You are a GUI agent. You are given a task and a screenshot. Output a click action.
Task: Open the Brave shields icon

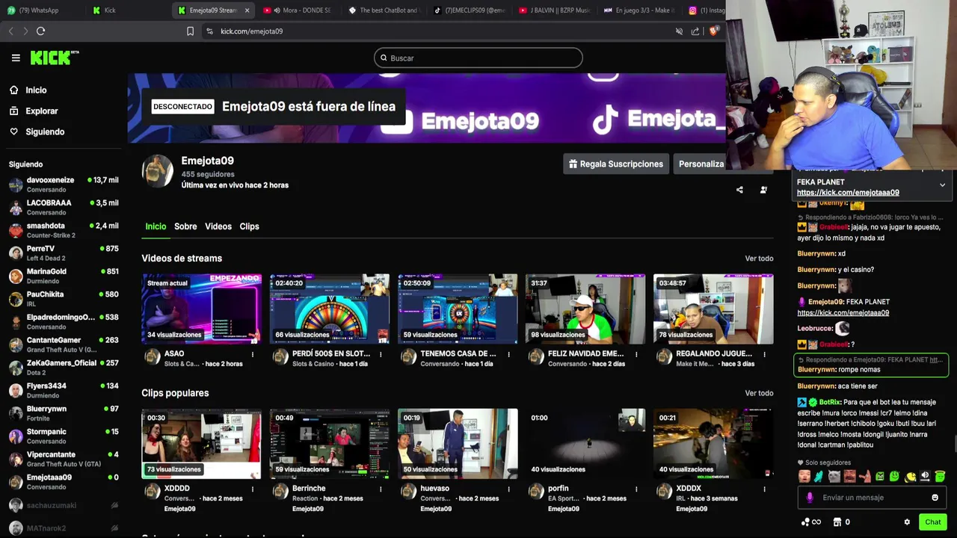(713, 31)
